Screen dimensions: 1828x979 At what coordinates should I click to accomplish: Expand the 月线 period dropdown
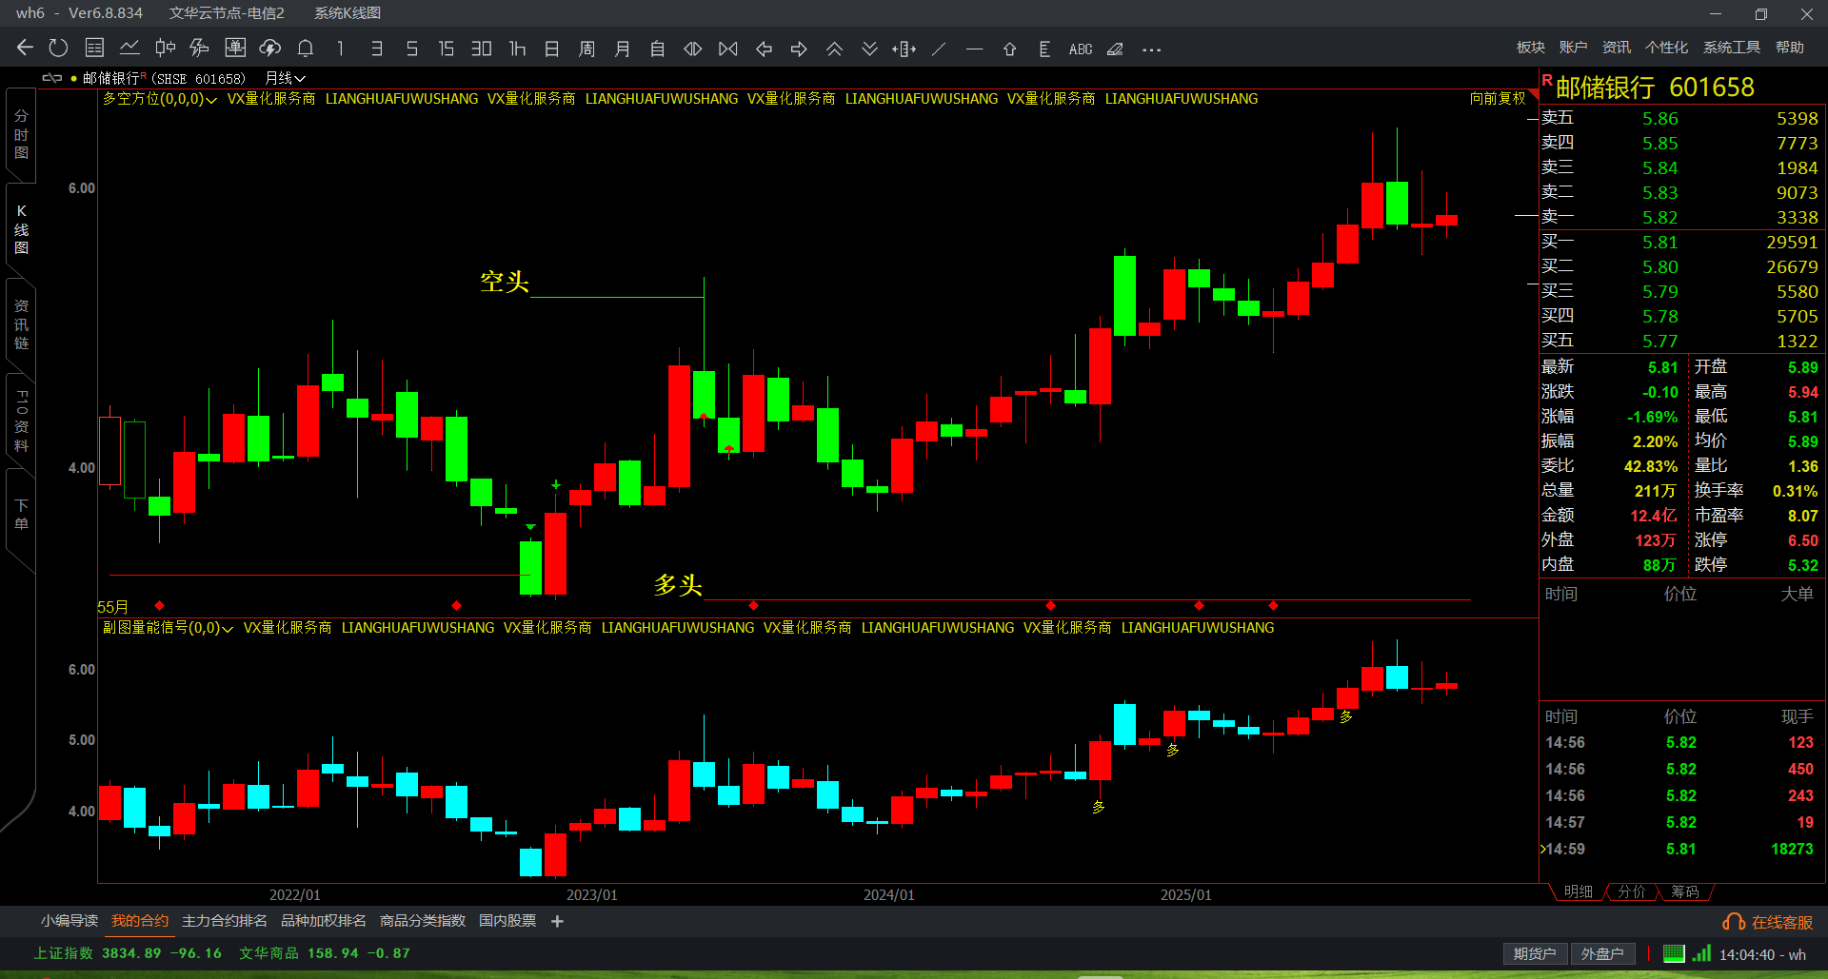tap(285, 78)
